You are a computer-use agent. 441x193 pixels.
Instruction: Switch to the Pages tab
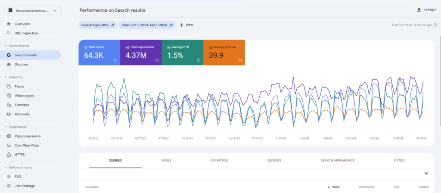click(x=166, y=160)
